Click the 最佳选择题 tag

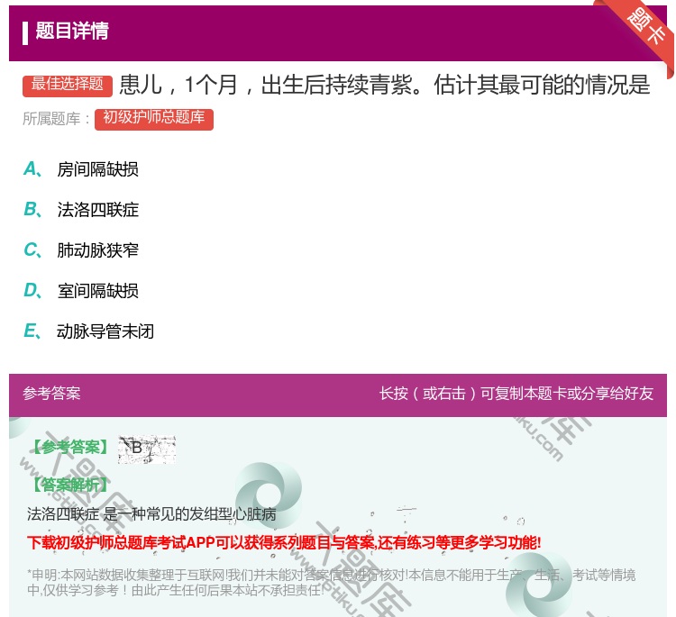click(x=68, y=85)
